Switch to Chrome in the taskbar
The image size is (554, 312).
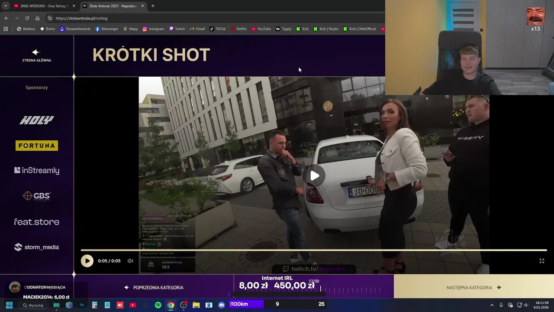(x=171, y=305)
